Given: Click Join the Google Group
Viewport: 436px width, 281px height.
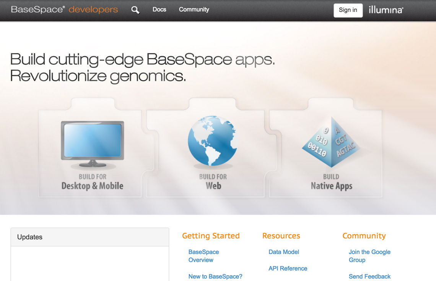Looking at the screenshot, I should click(x=369, y=256).
